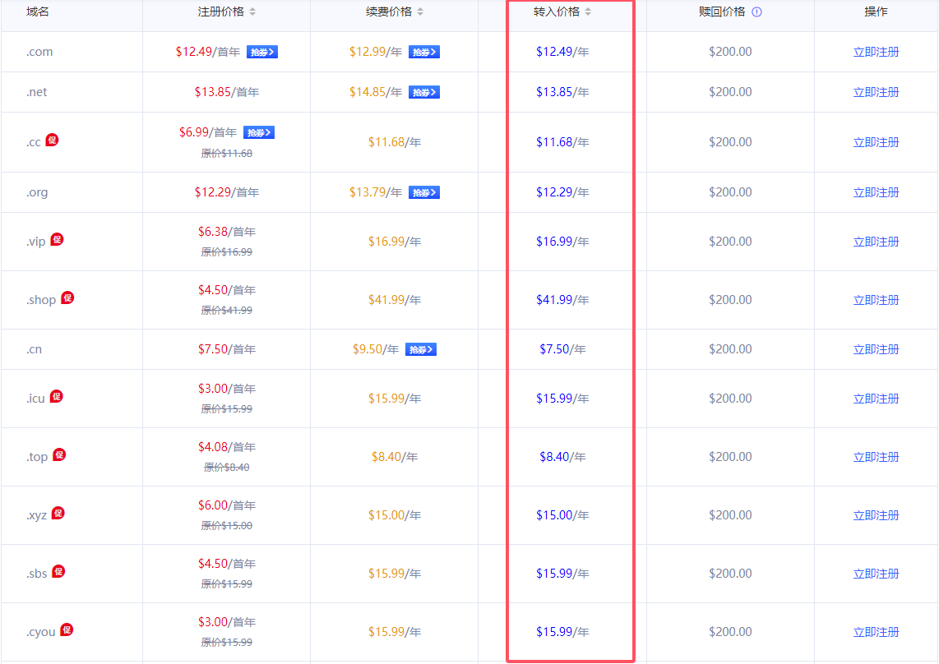Click the 促 promo badge next to .top
This screenshot has height=664, width=939.
59,454
